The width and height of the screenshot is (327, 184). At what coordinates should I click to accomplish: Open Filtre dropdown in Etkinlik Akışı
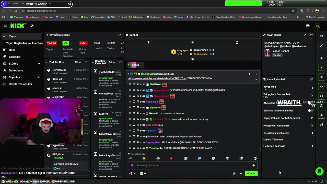(78, 62)
